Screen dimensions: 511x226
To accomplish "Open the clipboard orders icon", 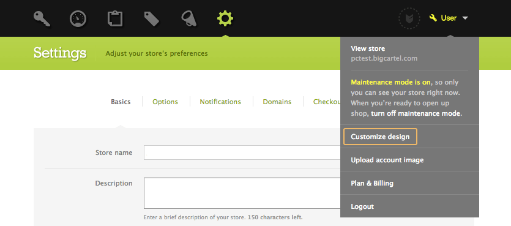I will tap(115, 18).
